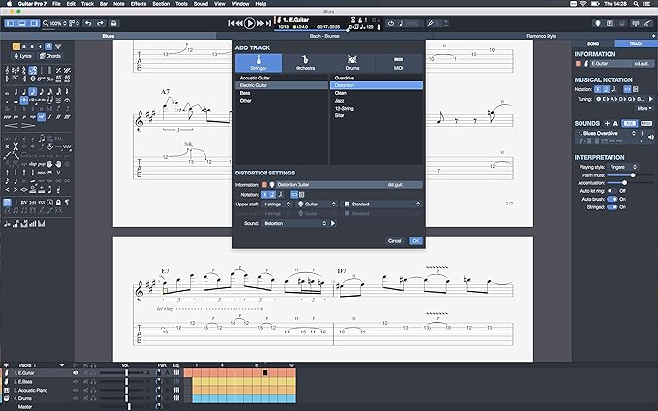The height and width of the screenshot is (411, 658).
Task: Open the Standard tuning dropdown
Action: tap(383, 204)
